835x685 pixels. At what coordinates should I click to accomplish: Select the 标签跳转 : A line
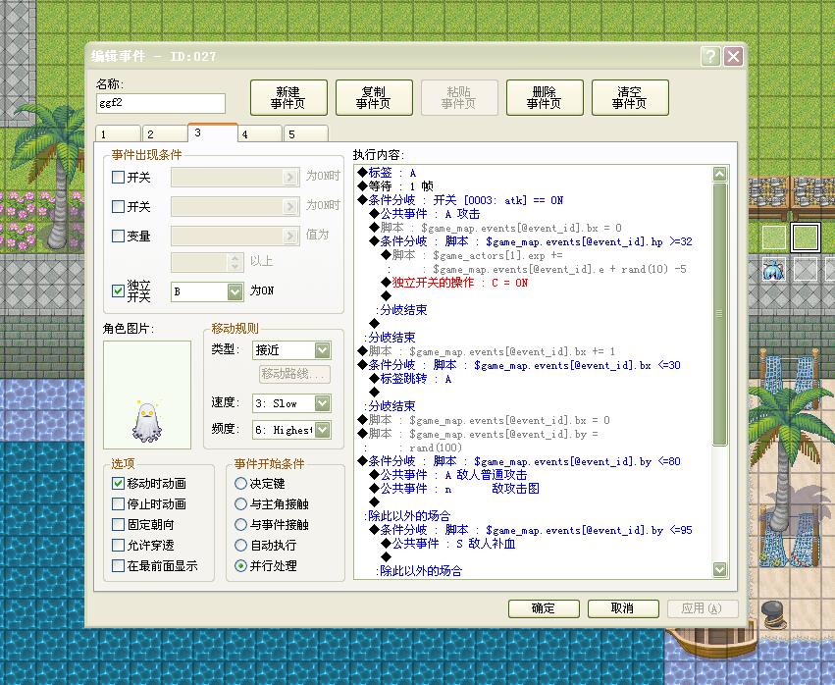(410, 379)
